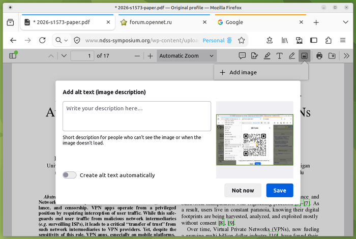Toggle the Firefox sidebar button
The image size is (356, 239).
click(x=314, y=40)
